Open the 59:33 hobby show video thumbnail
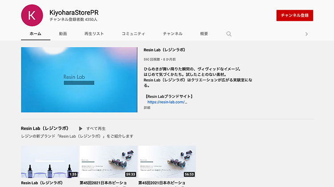Screen dimensions: 334x187 108,162
